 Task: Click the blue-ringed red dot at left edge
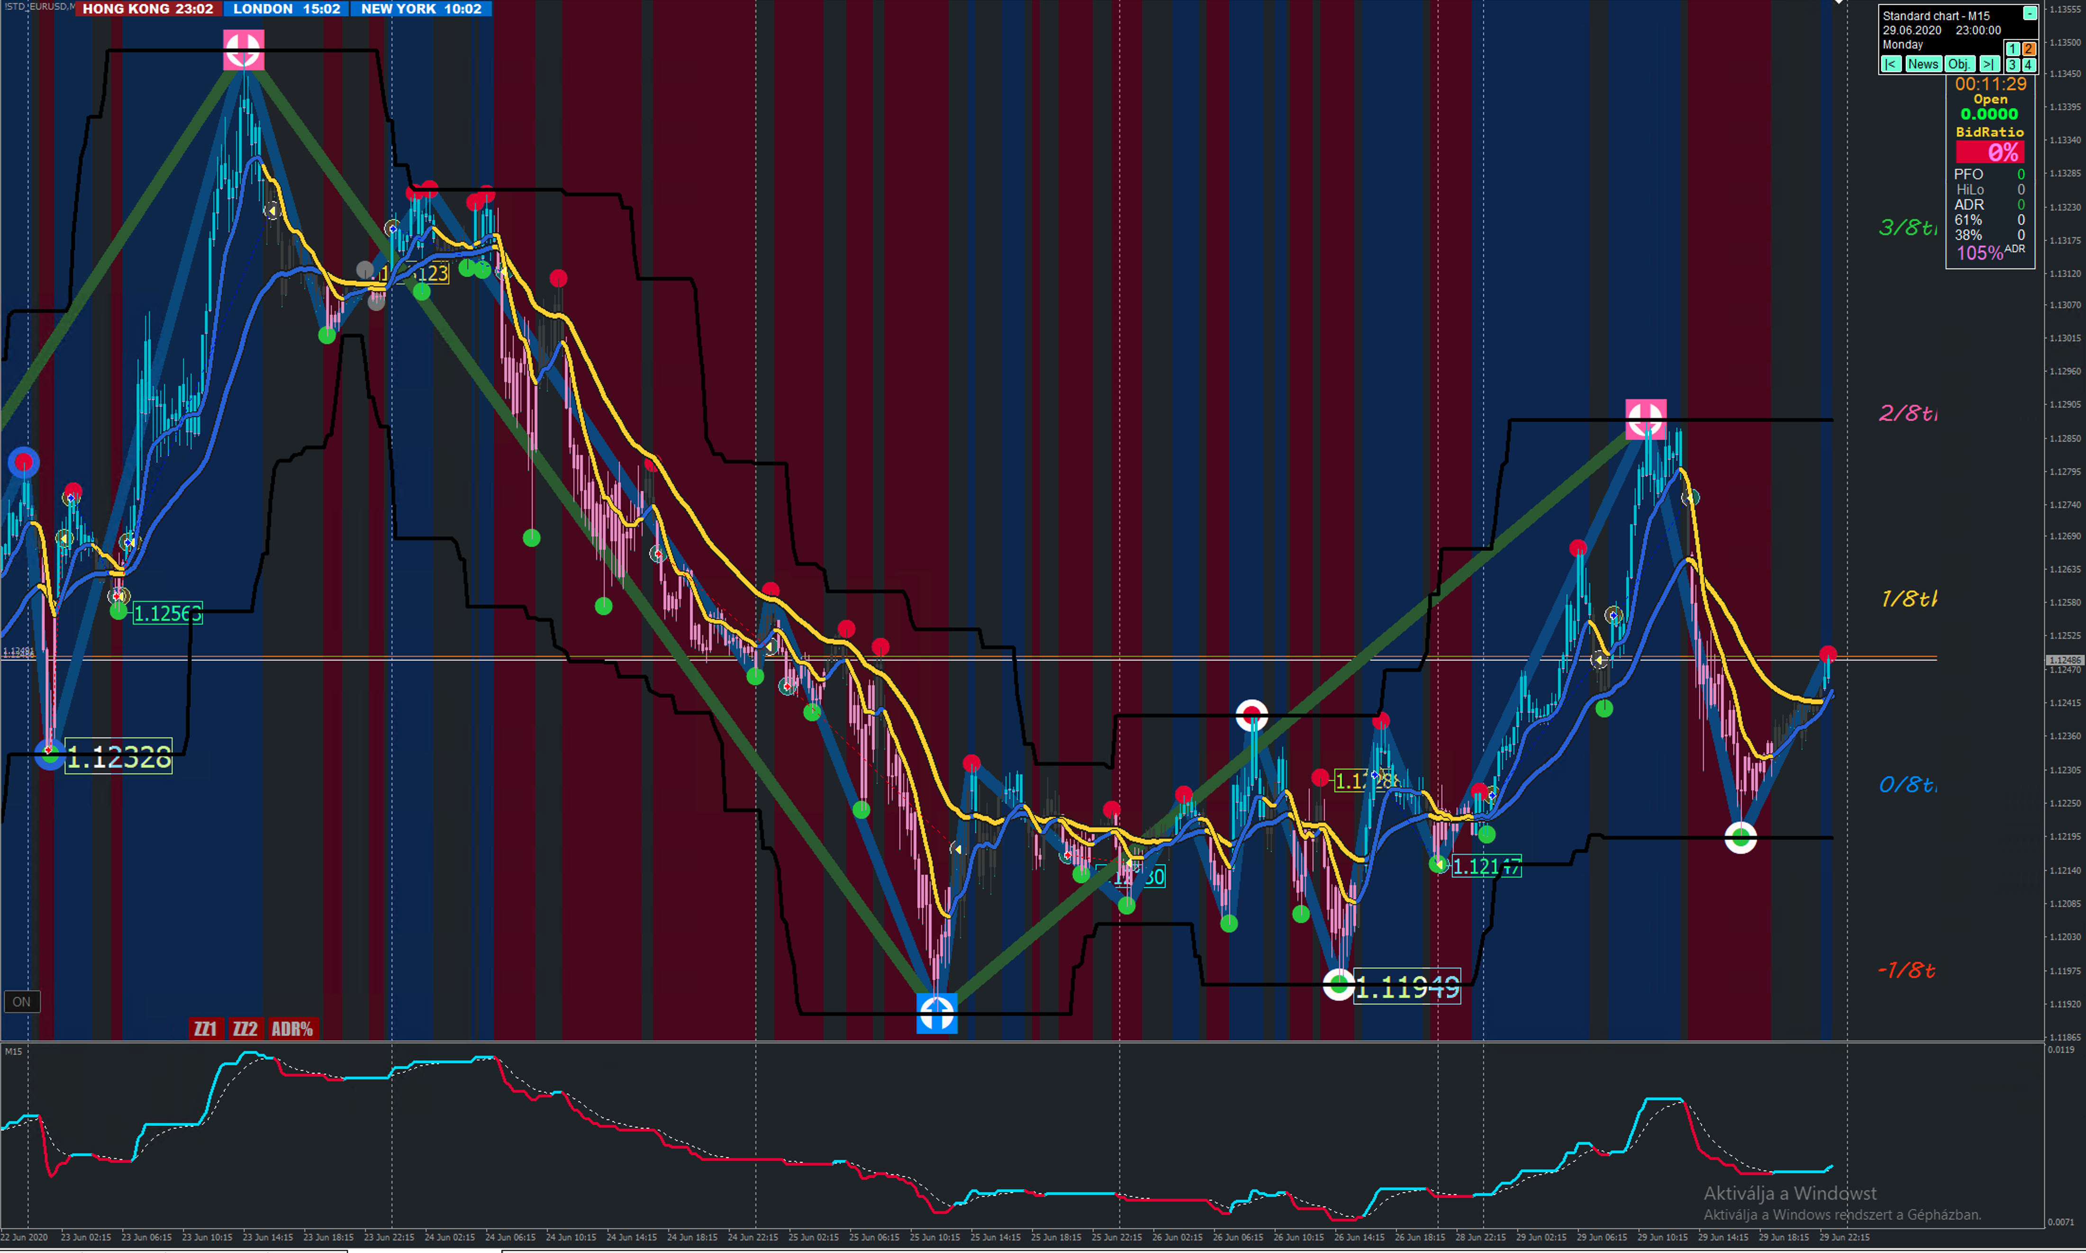24,463
